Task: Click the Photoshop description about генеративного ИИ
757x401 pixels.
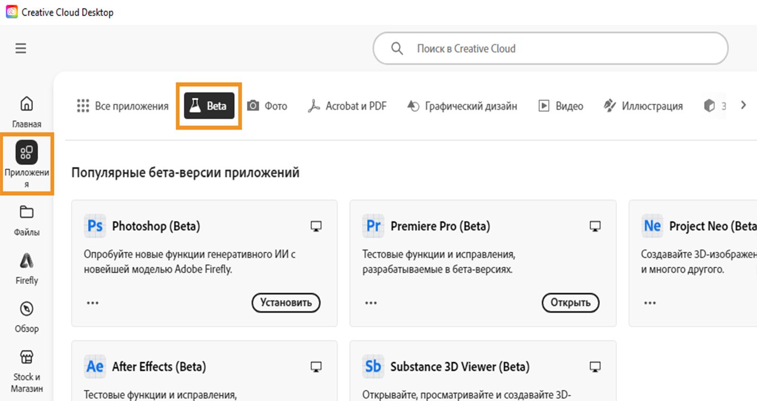Action: (x=190, y=262)
